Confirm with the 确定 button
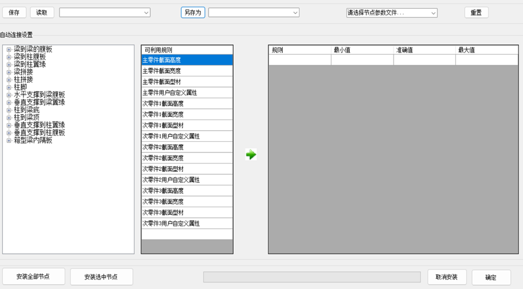Viewport: 523px width, 289px height. click(491, 277)
